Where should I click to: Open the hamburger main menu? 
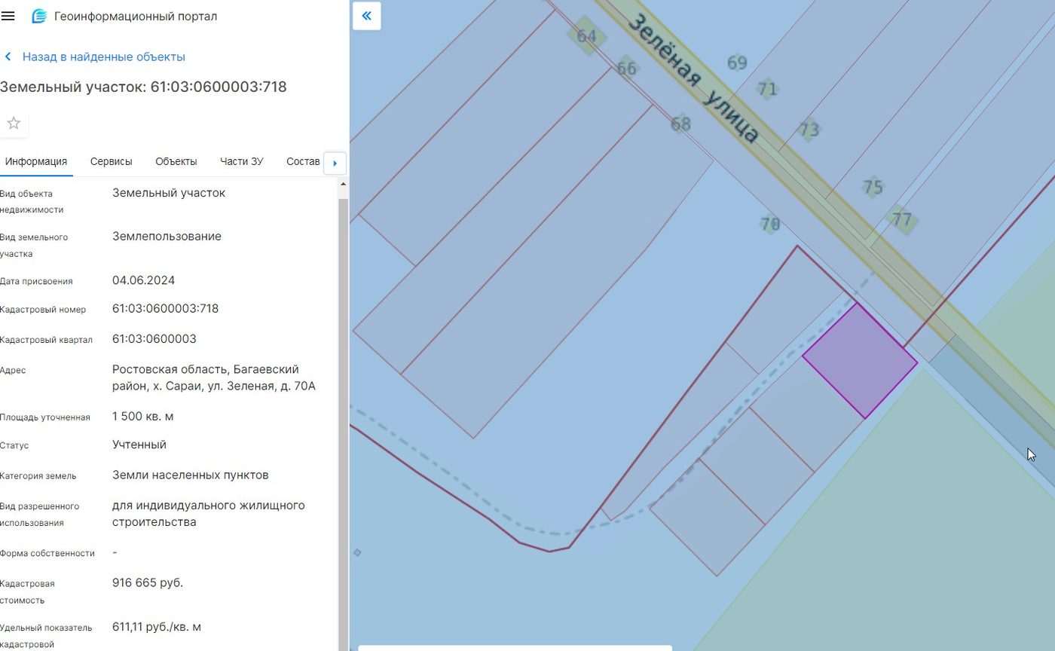click(x=8, y=16)
